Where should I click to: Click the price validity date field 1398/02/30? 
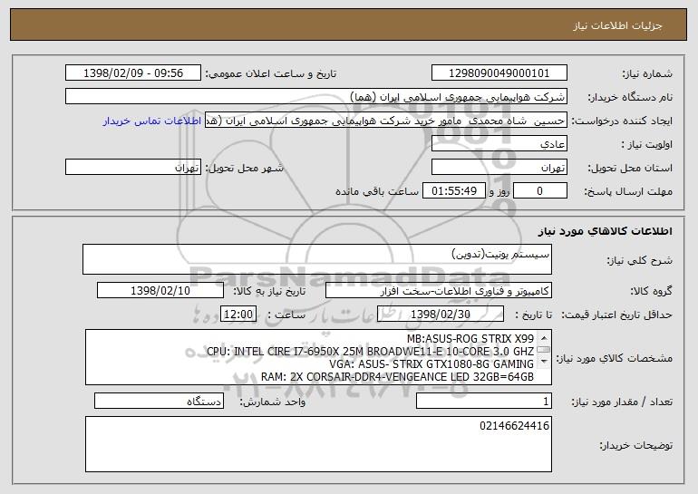(441, 315)
